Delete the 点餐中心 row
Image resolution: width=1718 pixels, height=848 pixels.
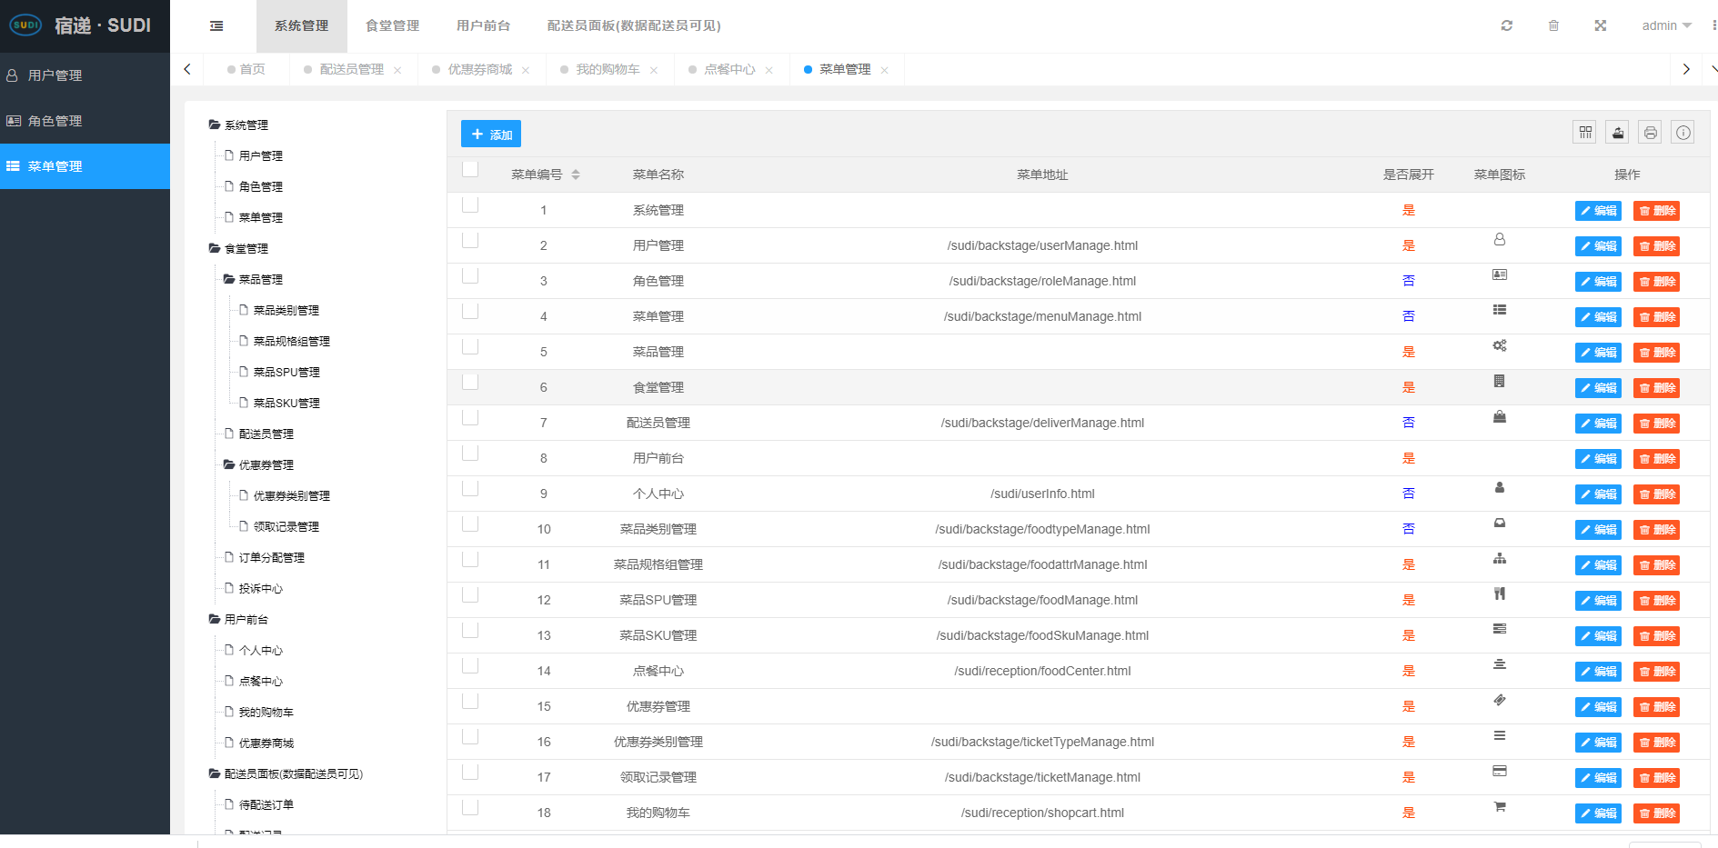(1656, 672)
